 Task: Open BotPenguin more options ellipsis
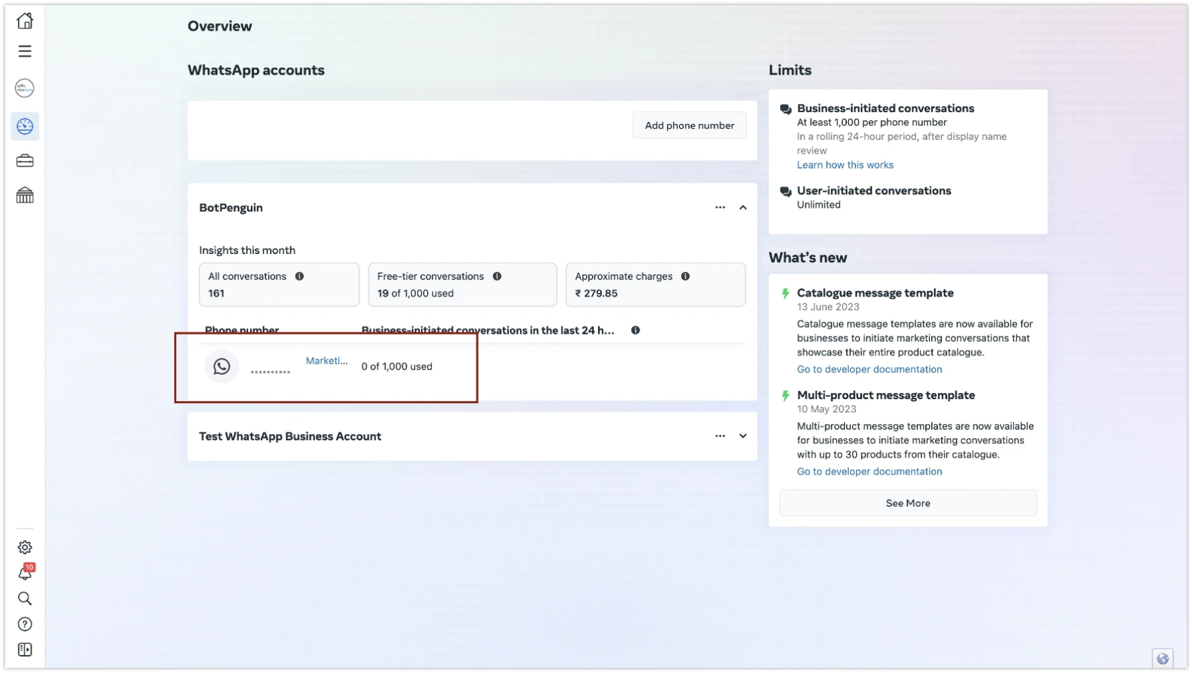click(720, 207)
